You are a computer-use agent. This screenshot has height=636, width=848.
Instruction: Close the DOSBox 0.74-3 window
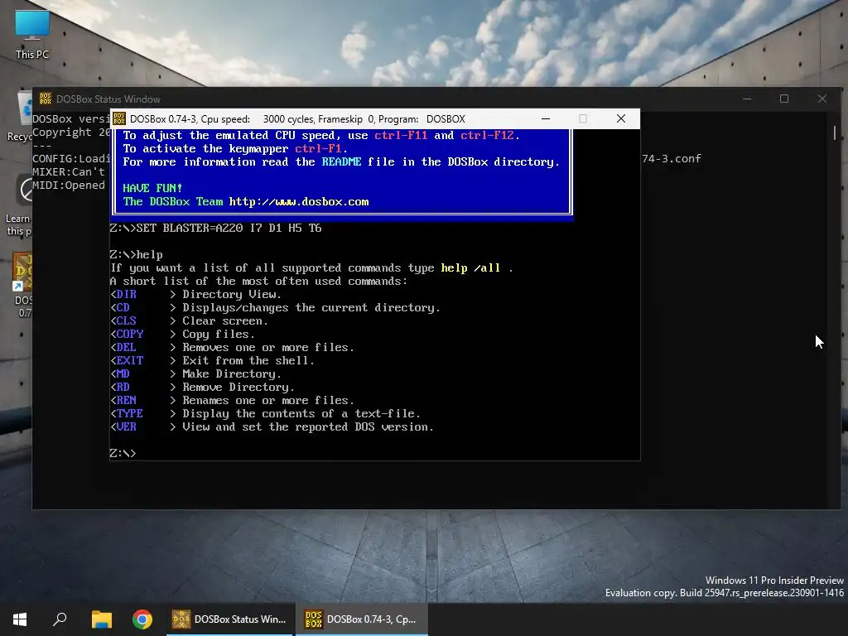(621, 119)
